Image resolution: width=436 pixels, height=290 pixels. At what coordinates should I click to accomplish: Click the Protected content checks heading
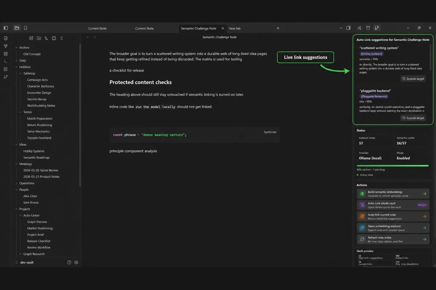141,82
